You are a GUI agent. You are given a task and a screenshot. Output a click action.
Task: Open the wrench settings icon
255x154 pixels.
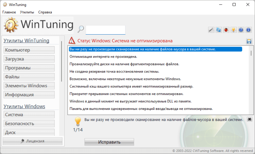[x=211, y=30]
